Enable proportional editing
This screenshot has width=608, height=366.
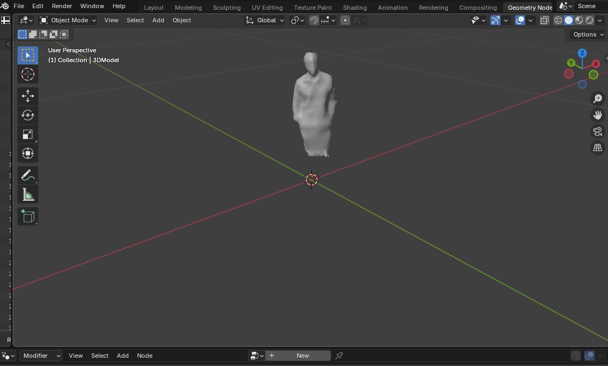345,20
